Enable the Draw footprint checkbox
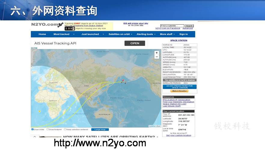The height and width of the screenshot is (149, 265). 48,129
